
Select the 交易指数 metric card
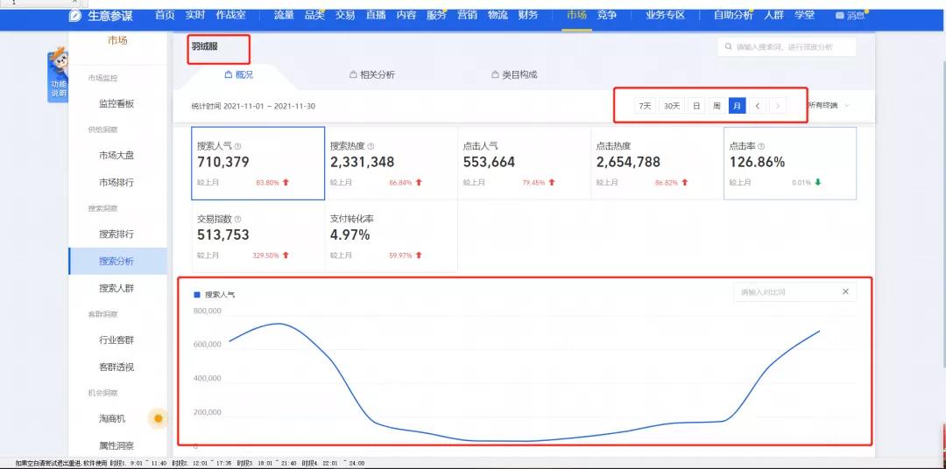pos(258,236)
